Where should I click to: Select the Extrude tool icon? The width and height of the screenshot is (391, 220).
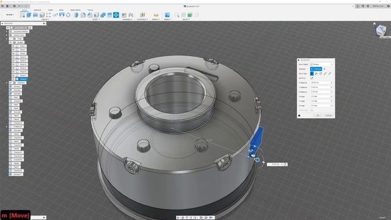[29, 15]
